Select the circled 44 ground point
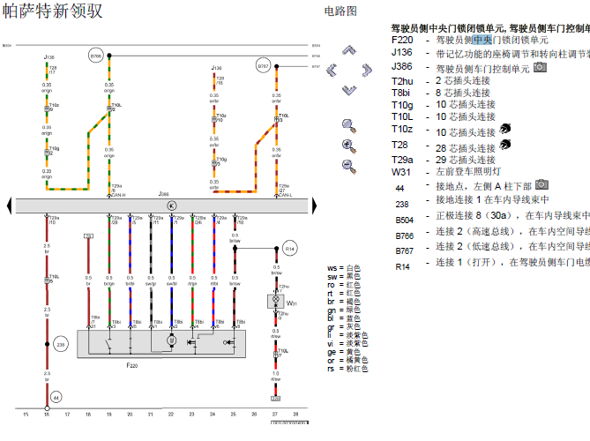The height and width of the screenshot is (441, 590). pos(56,398)
